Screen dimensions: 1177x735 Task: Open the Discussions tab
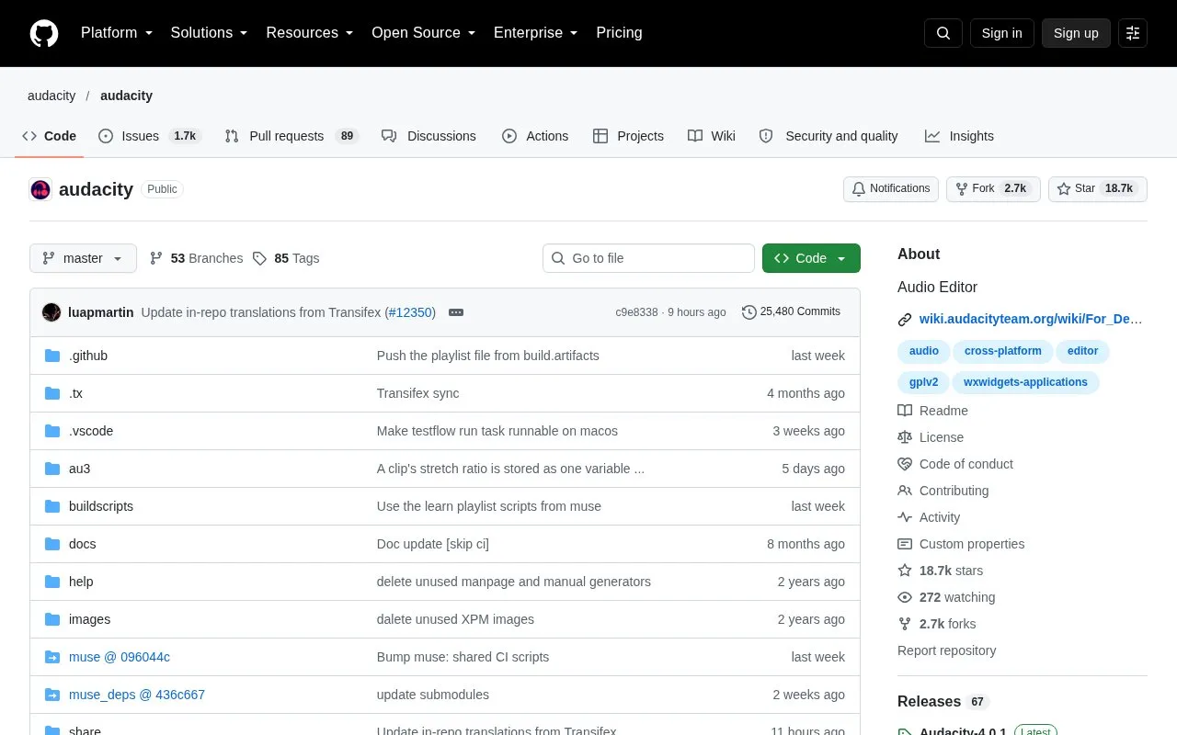coord(429,136)
